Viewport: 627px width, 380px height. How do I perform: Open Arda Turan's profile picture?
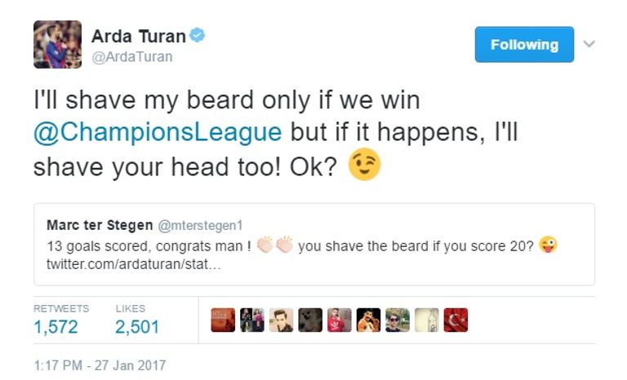tap(58, 44)
